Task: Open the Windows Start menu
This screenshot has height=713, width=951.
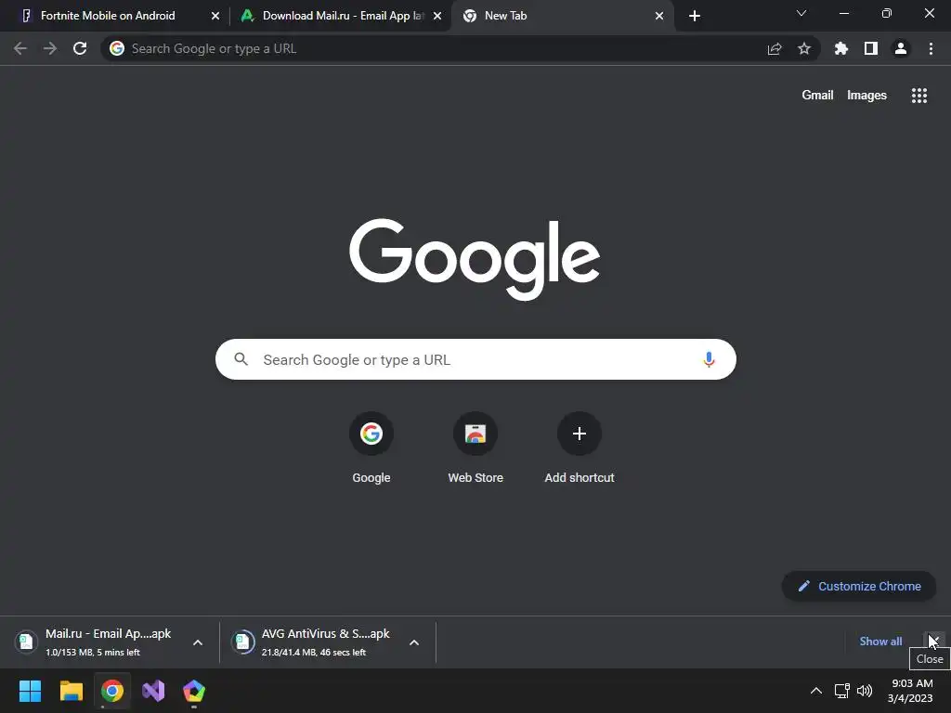Action: point(30,691)
